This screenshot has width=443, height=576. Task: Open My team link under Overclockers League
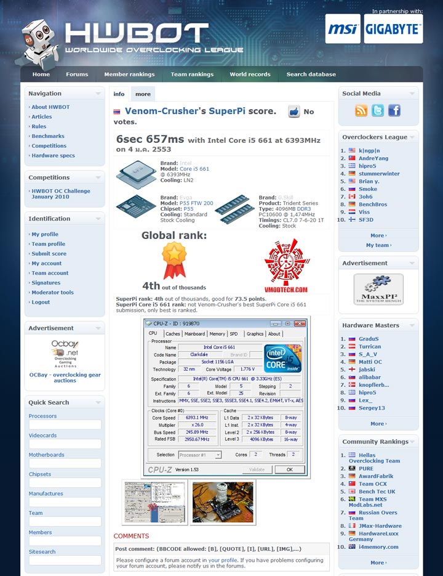(378, 245)
